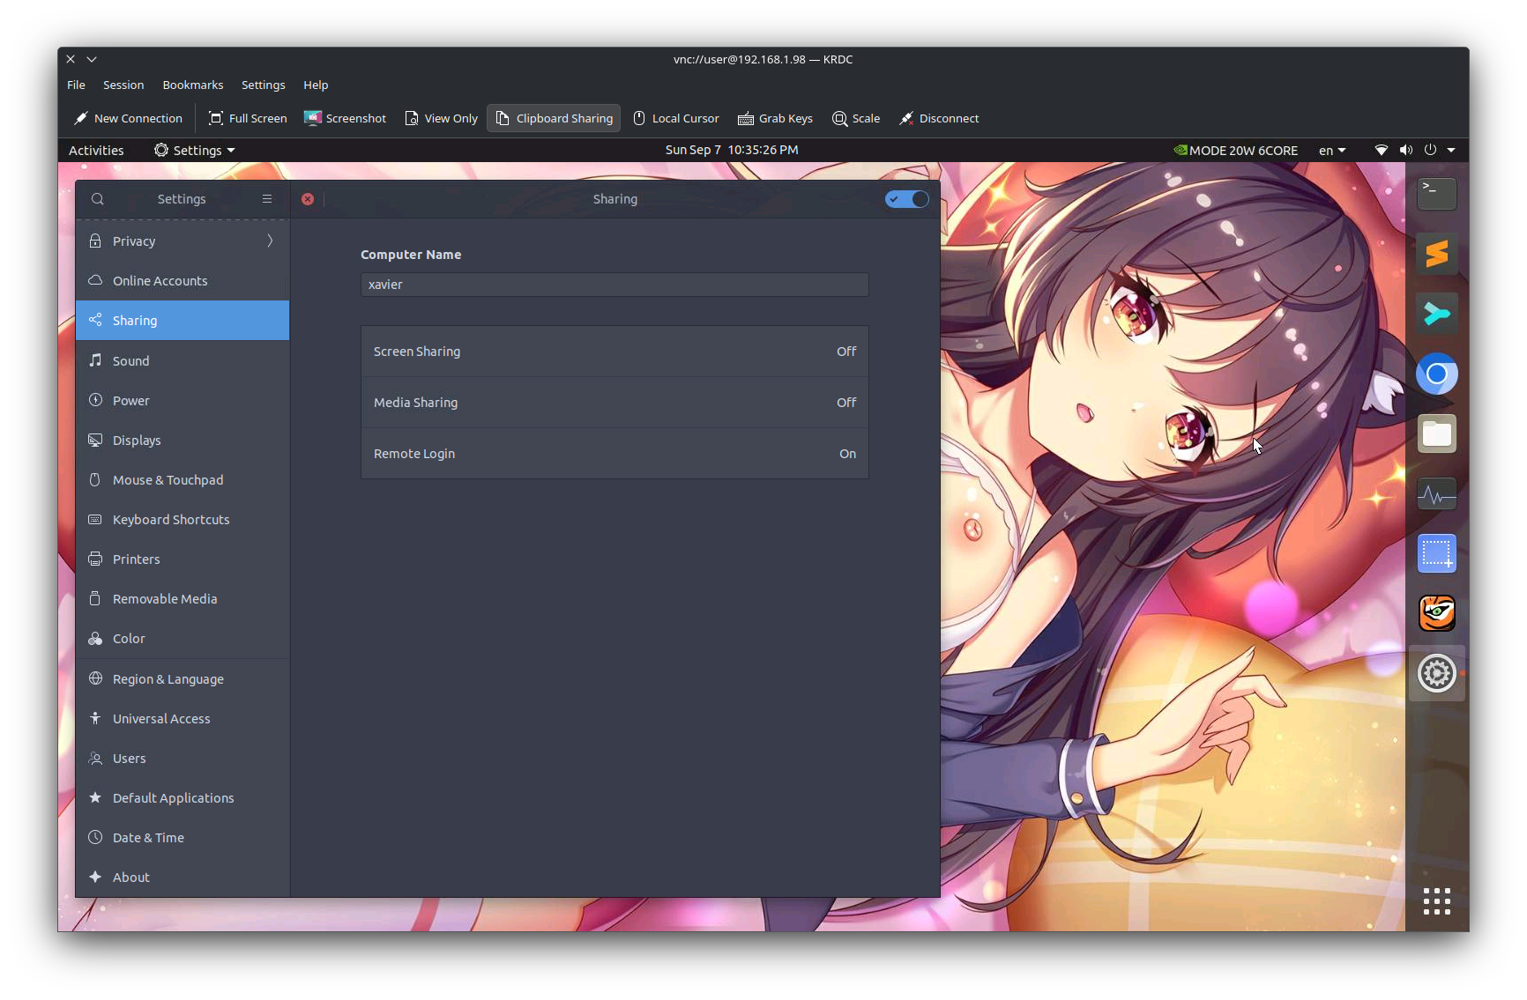Viewport: 1527px width, 1000px height.
Task: Edit the Computer Name field
Action: 615,285
